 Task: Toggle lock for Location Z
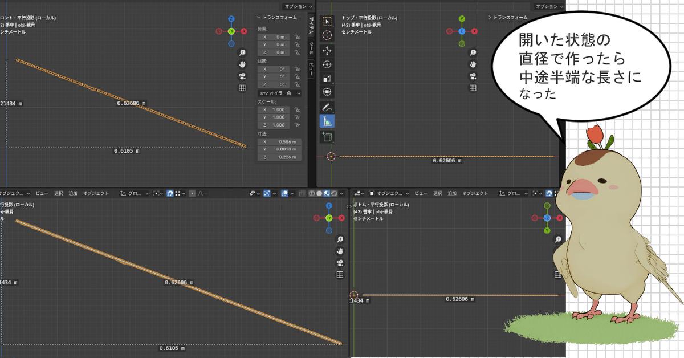coord(297,52)
